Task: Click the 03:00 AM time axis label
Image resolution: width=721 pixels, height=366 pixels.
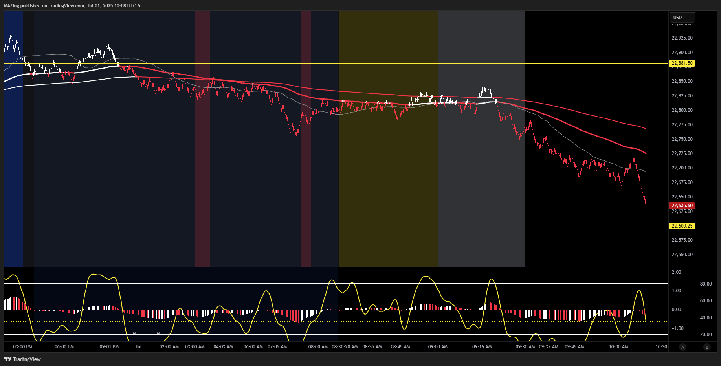Action: coord(195,347)
